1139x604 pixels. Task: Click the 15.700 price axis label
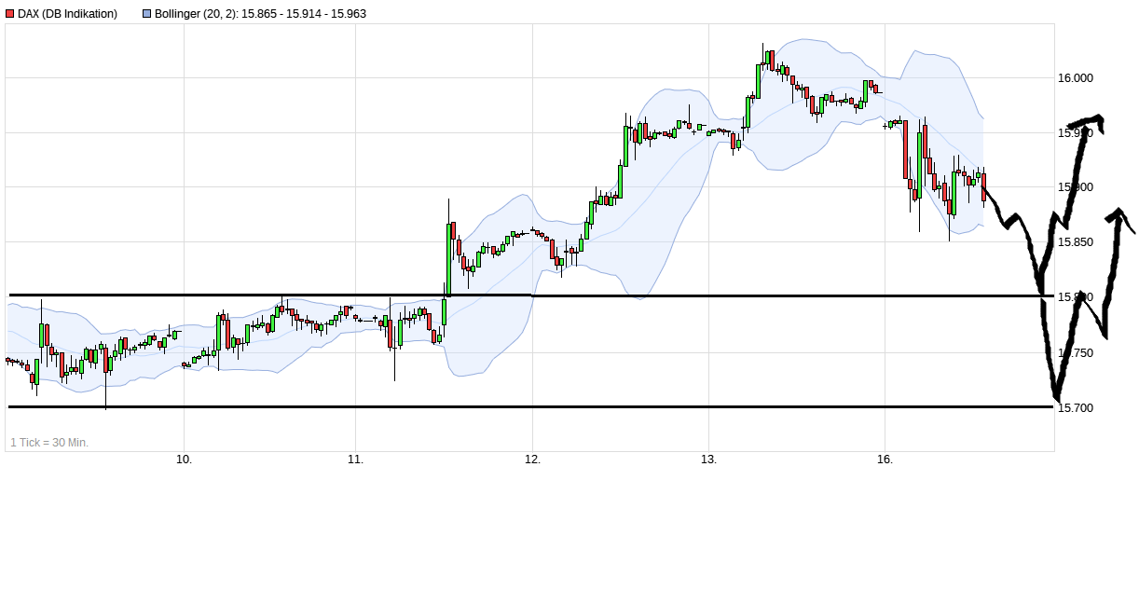pos(1076,408)
